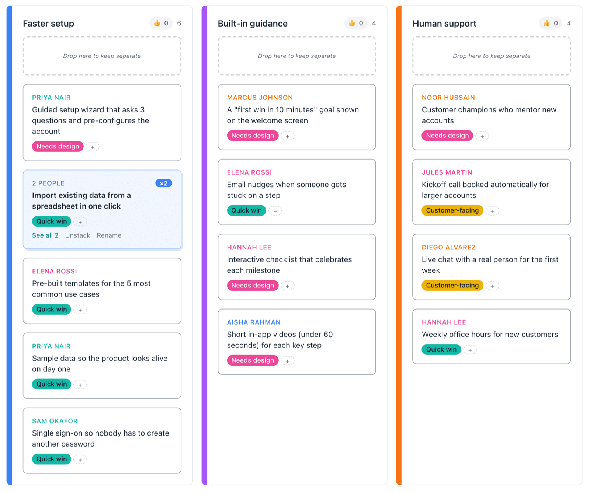Click Quick win tag on Single sign-on card
Viewport: 590px width, 493px height.
click(x=52, y=459)
